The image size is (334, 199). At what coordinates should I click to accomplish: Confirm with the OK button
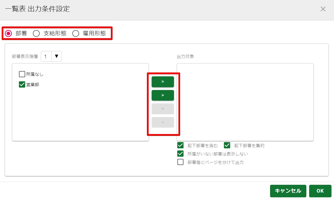coord(320,191)
